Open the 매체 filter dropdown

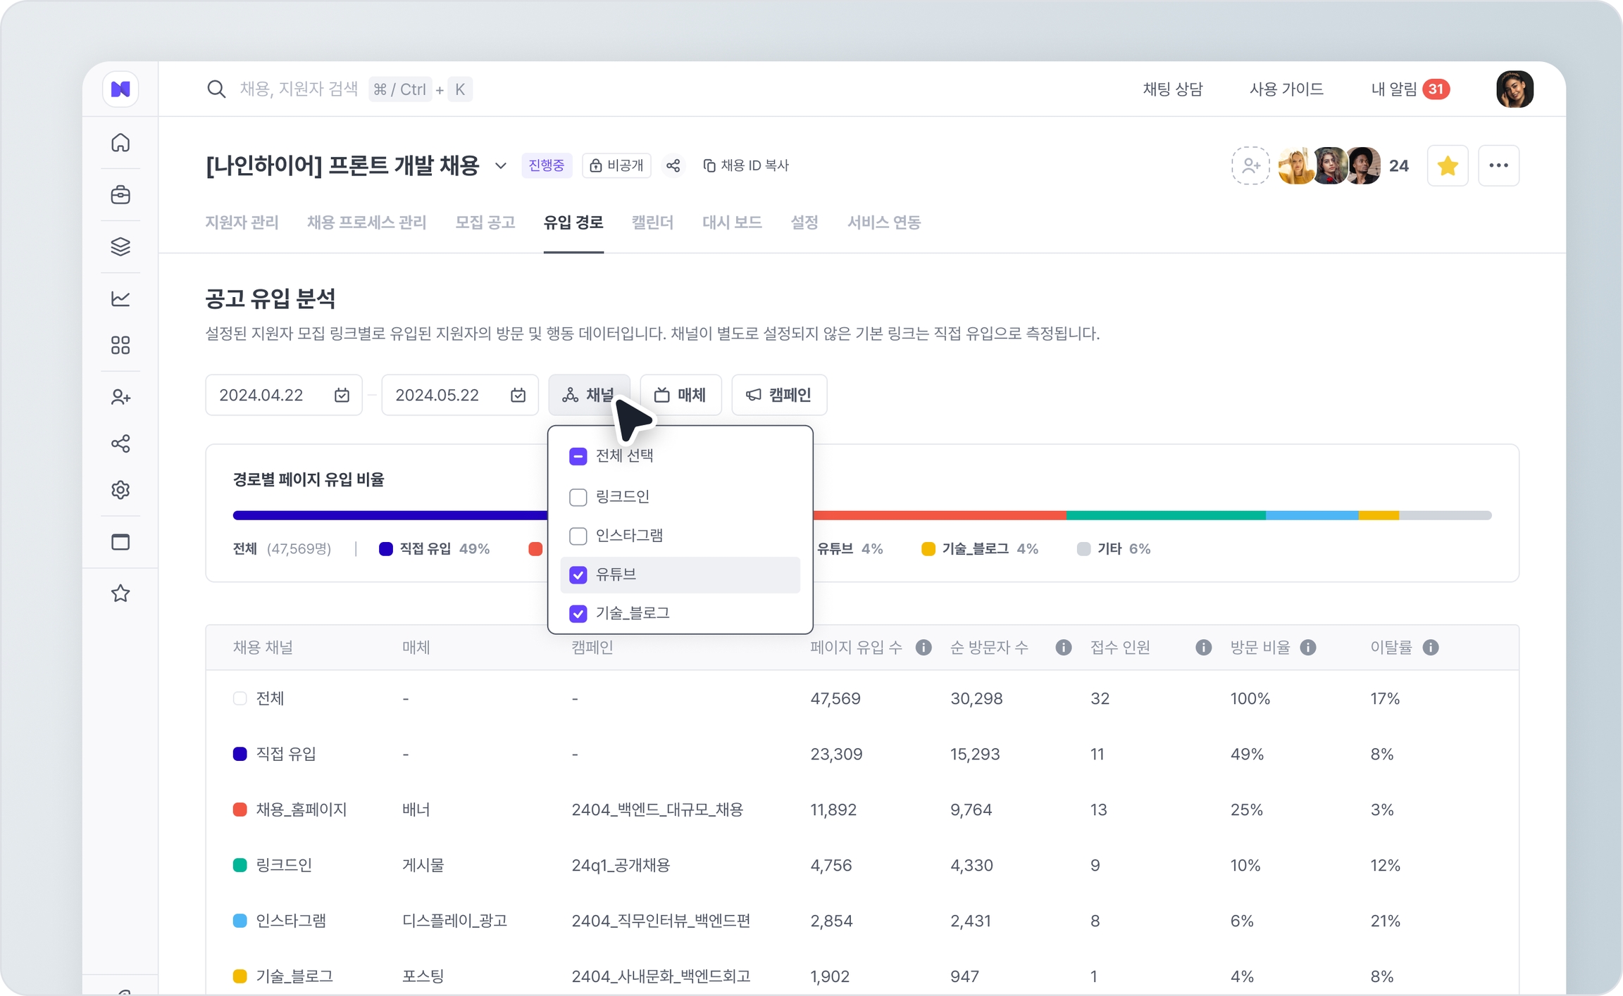pyautogui.click(x=680, y=395)
